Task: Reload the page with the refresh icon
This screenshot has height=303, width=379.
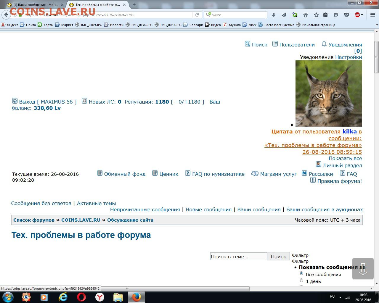Action: pyautogui.click(x=197, y=15)
